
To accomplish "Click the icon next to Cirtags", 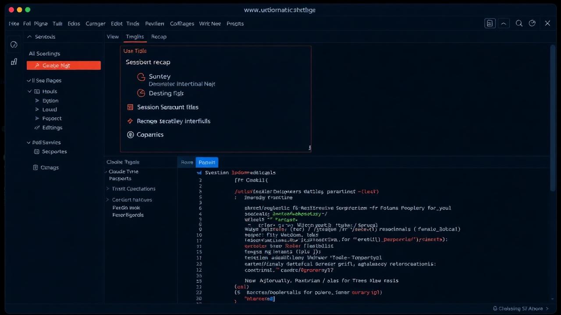I will coord(36,168).
